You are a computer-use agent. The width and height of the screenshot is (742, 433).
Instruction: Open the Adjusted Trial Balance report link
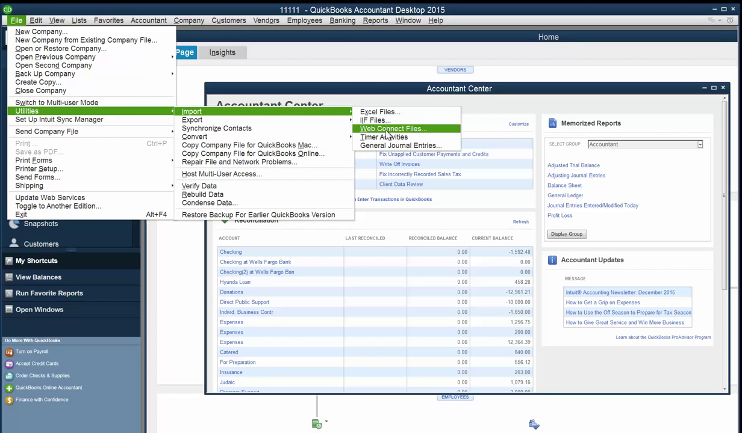click(573, 165)
